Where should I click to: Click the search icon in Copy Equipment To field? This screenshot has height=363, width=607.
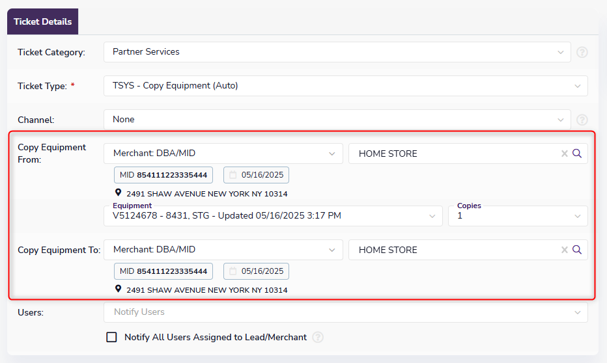(x=576, y=250)
